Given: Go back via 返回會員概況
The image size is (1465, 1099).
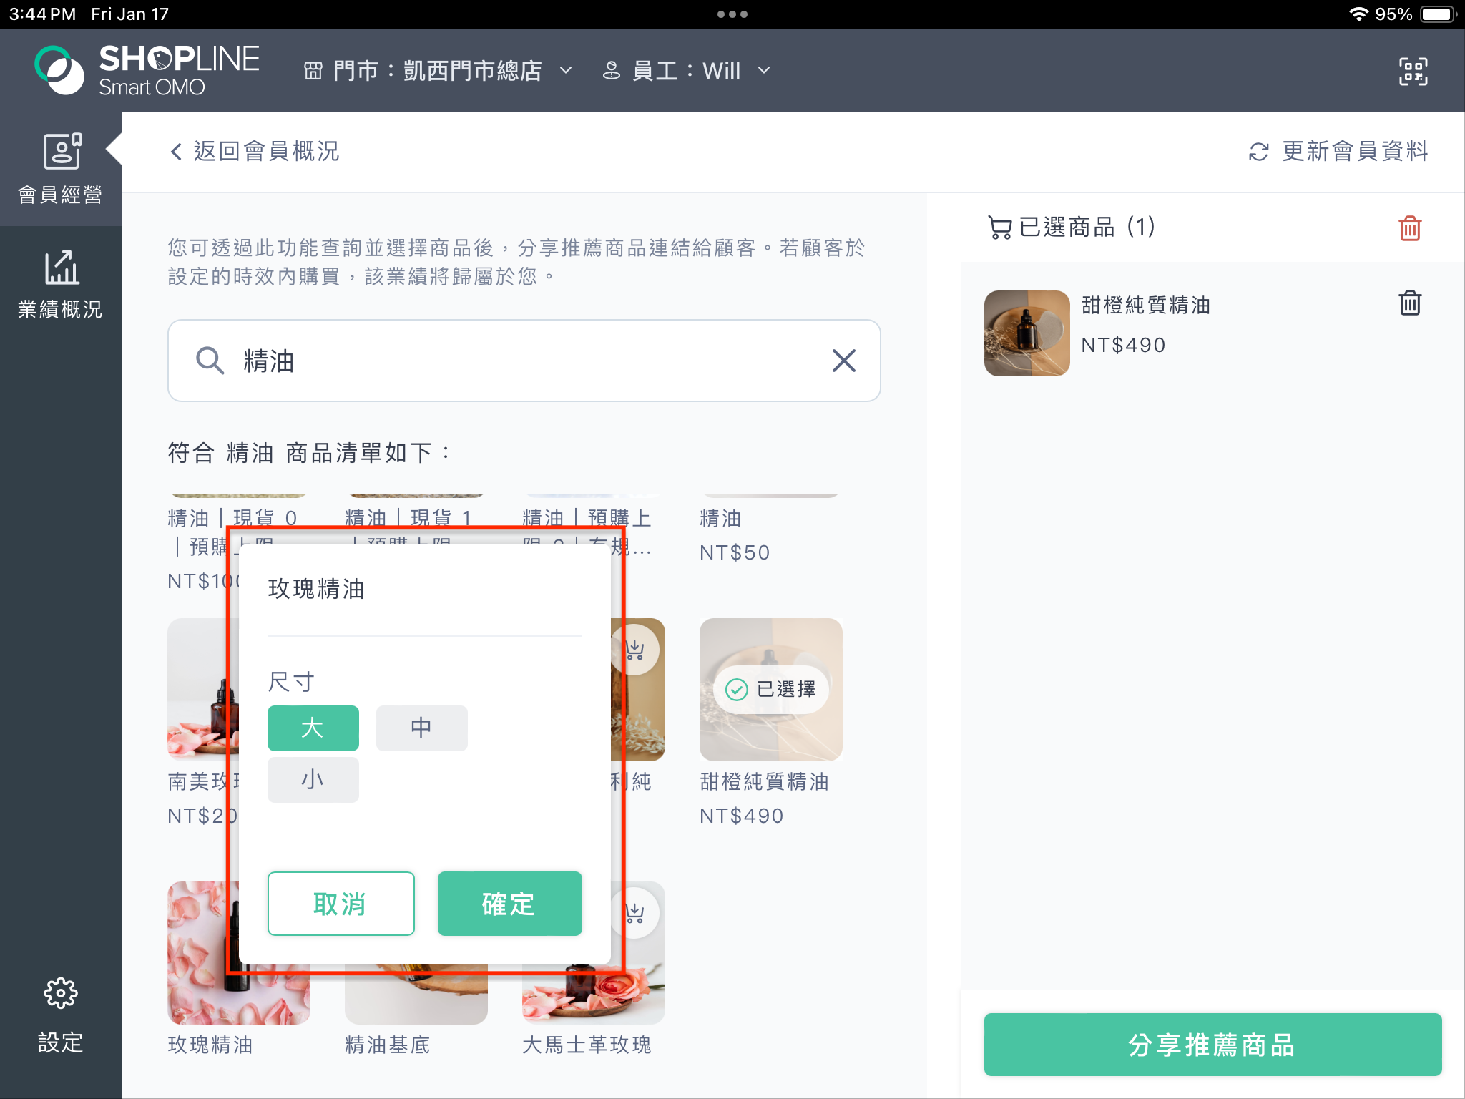Looking at the screenshot, I should click(x=254, y=151).
